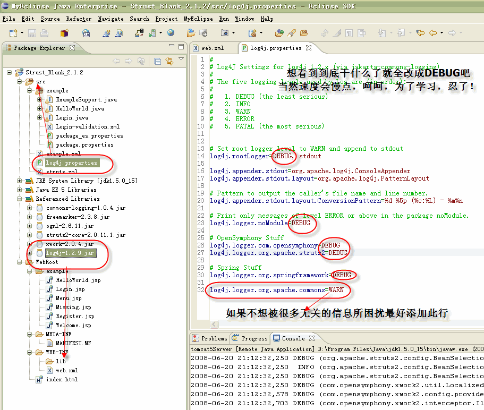This screenshot has width=484, height=410.
Task: Maximize the Package Explorer view
Action: point(181,47)
